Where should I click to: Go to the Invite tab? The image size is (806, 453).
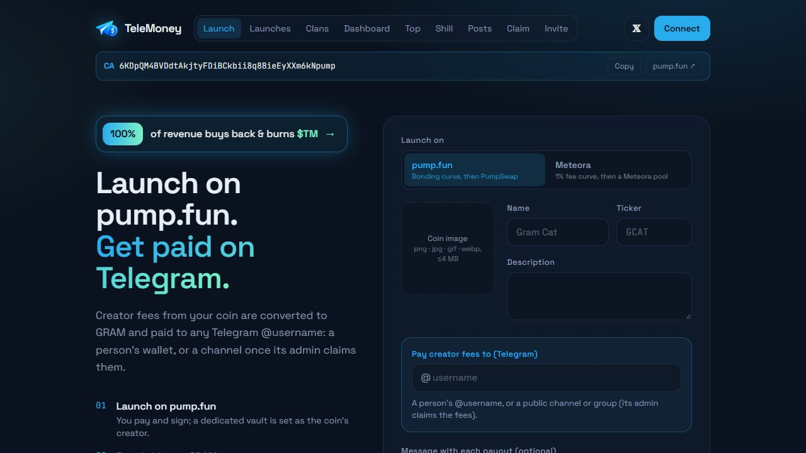(556, 28)
